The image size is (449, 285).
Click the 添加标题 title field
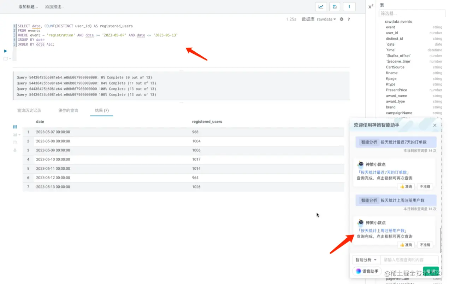[28, 7]
